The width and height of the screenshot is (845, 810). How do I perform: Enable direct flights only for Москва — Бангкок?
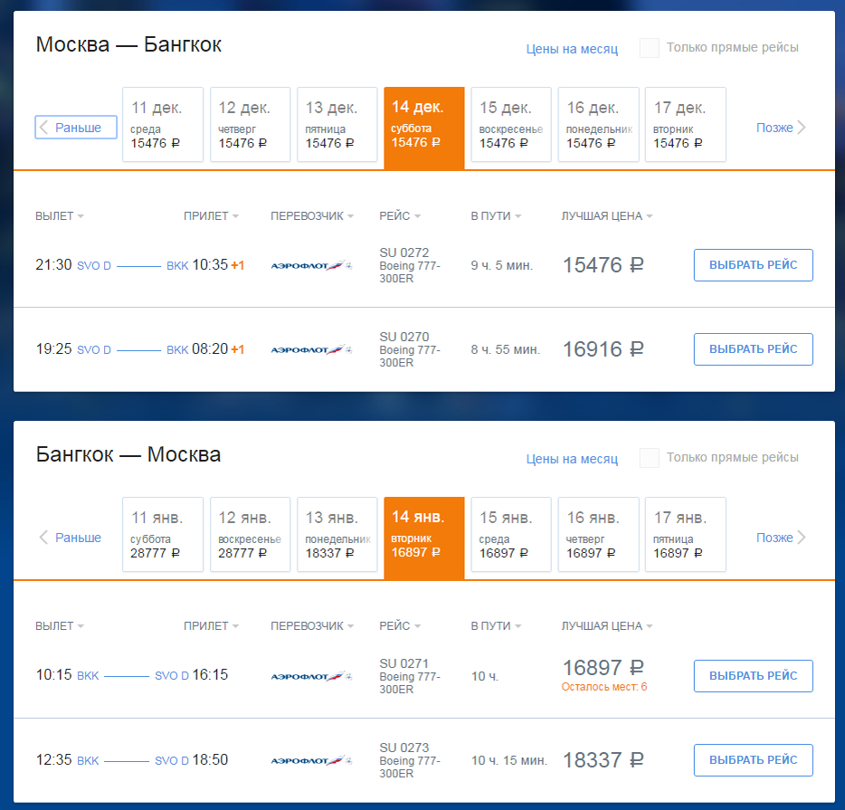pos(650,48)
